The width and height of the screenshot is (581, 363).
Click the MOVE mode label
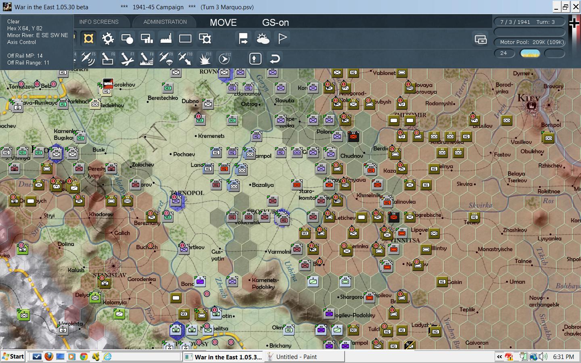tap(223, 23)
